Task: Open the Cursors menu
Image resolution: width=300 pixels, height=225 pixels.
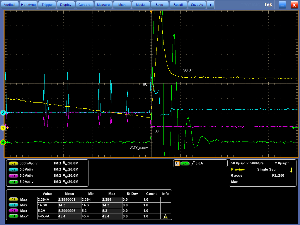Action: point(84,5)
